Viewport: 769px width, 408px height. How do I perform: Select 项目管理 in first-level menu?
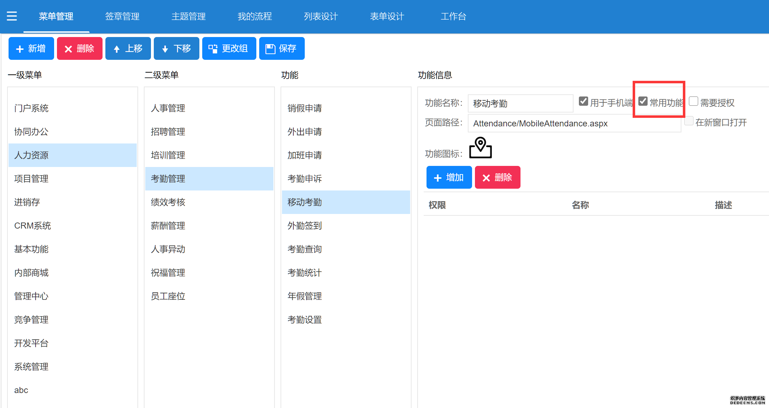pos(73,179)
